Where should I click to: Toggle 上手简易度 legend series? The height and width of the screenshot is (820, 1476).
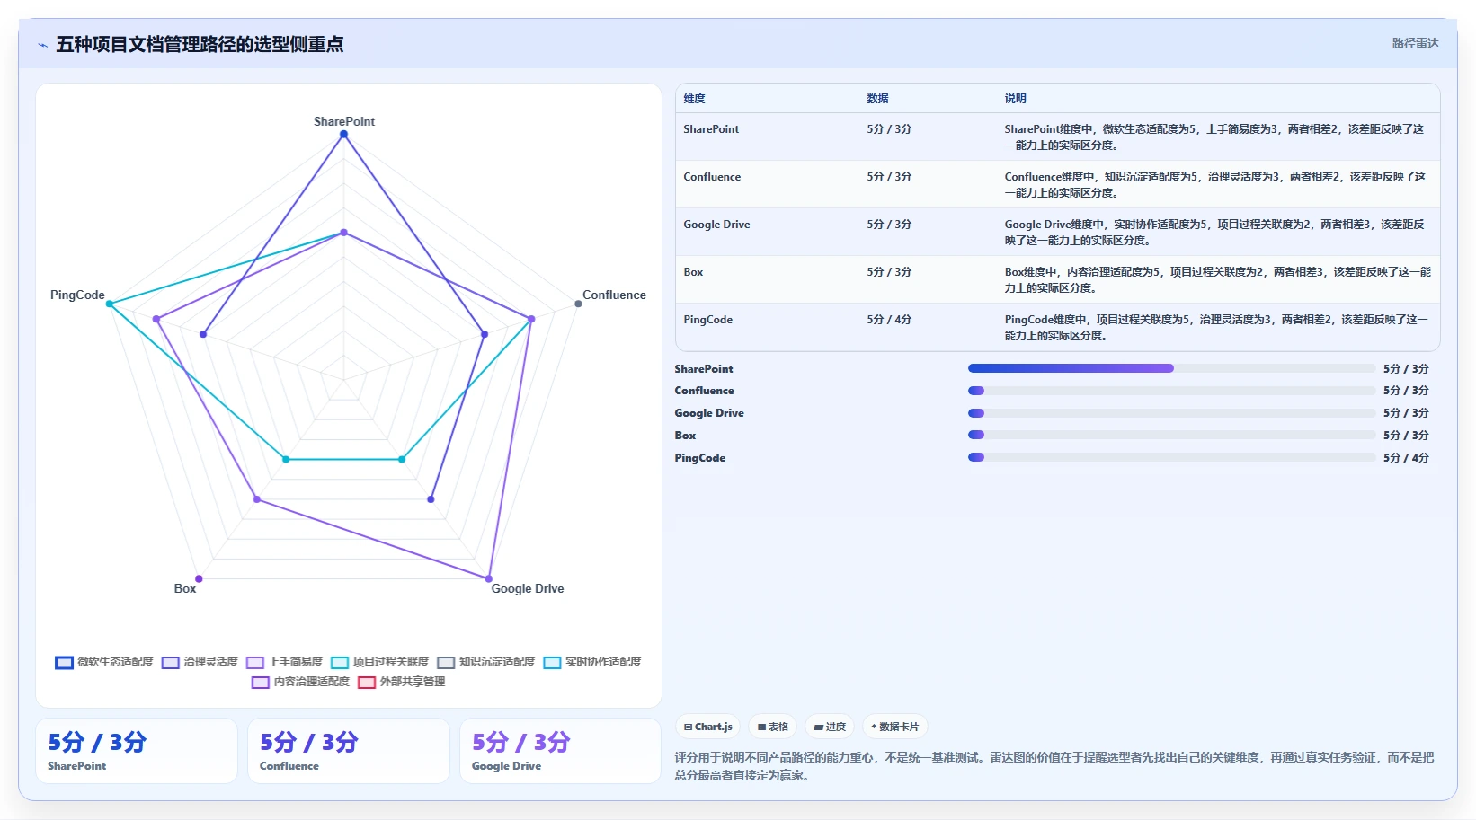pos(284,662)
